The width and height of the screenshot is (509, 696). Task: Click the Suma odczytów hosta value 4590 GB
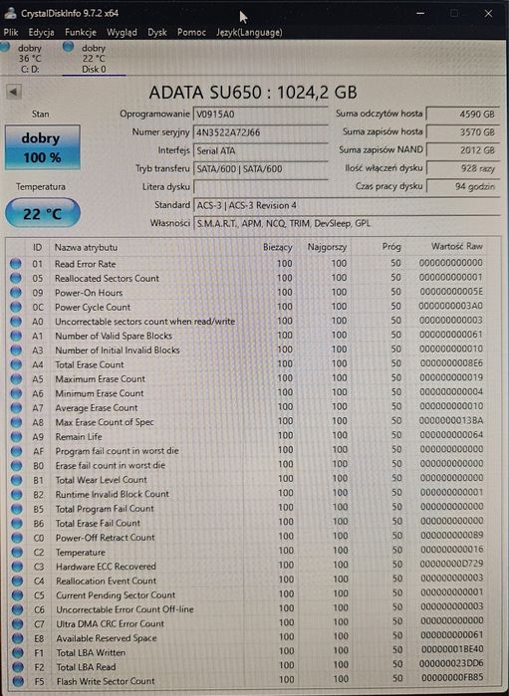click(463, 115)
